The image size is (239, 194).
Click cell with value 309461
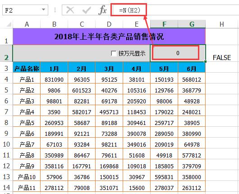[x=137, y=121]
